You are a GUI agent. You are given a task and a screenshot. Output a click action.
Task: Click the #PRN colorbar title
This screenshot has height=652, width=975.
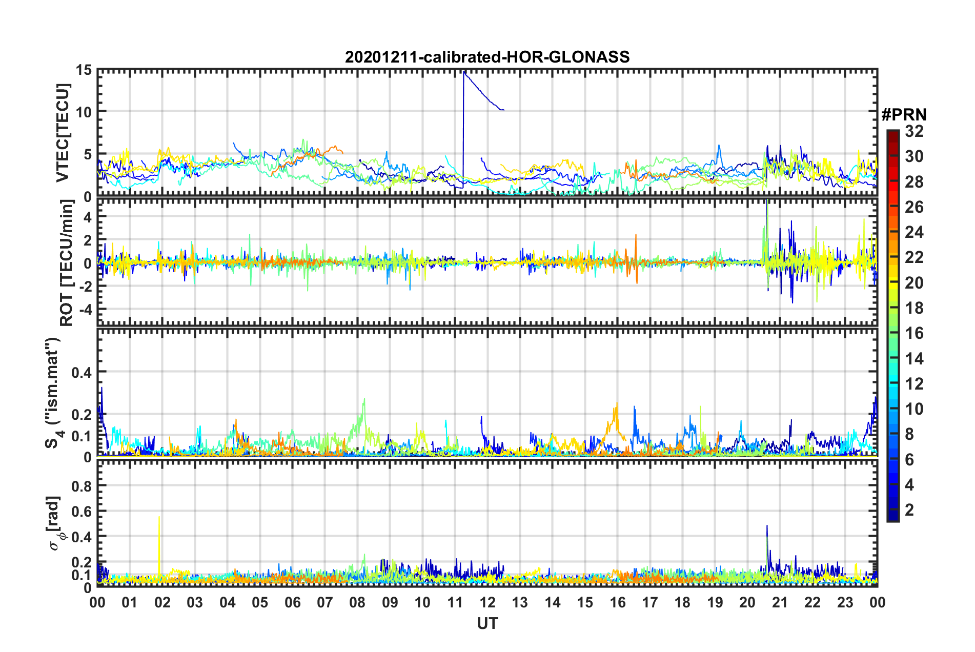pyautogui.click(x=904, y=115)
